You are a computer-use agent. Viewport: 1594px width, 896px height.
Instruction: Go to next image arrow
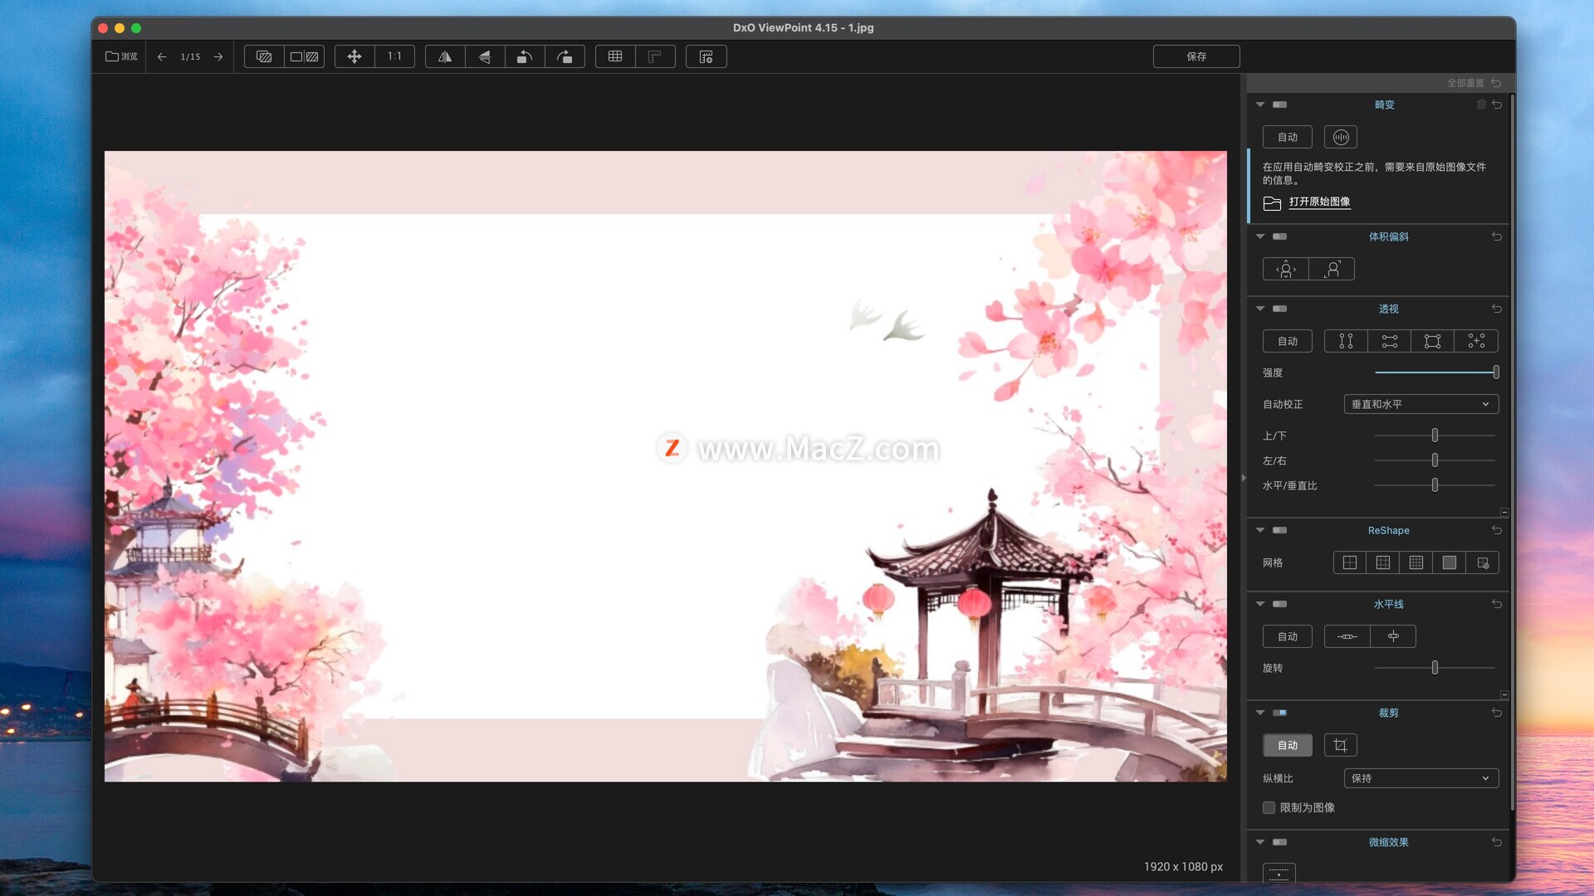pos(218,56)
